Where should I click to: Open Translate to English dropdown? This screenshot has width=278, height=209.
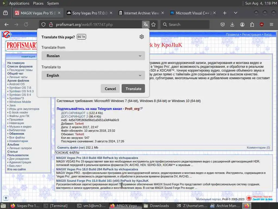93,76
